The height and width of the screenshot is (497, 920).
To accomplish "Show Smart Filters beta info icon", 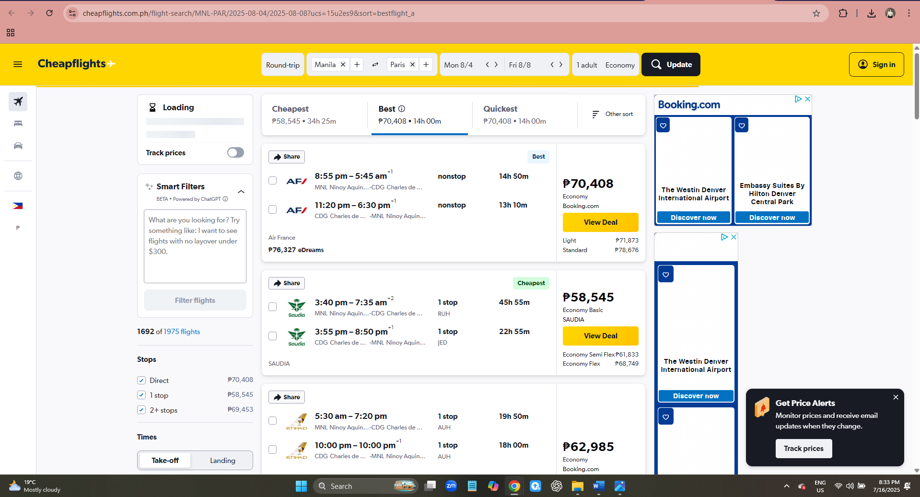I will click(x=225, y=199).
